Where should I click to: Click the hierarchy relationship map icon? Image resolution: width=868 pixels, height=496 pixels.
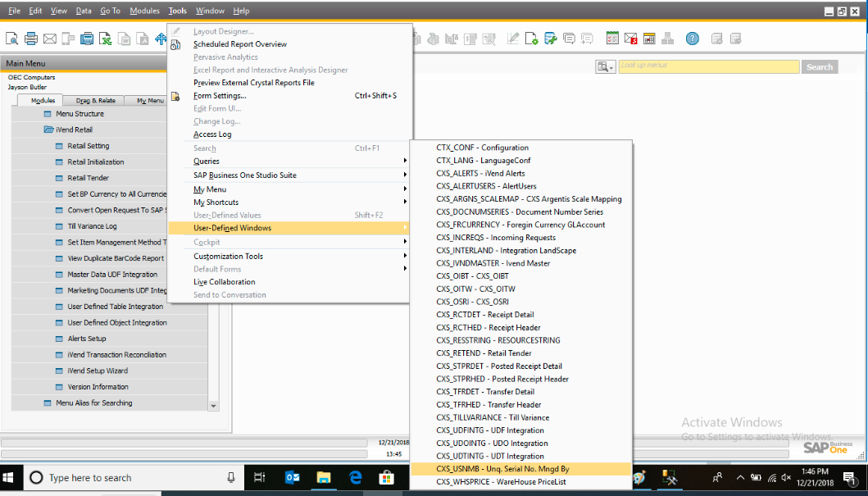pyautogui.click(x=668, y=39)
